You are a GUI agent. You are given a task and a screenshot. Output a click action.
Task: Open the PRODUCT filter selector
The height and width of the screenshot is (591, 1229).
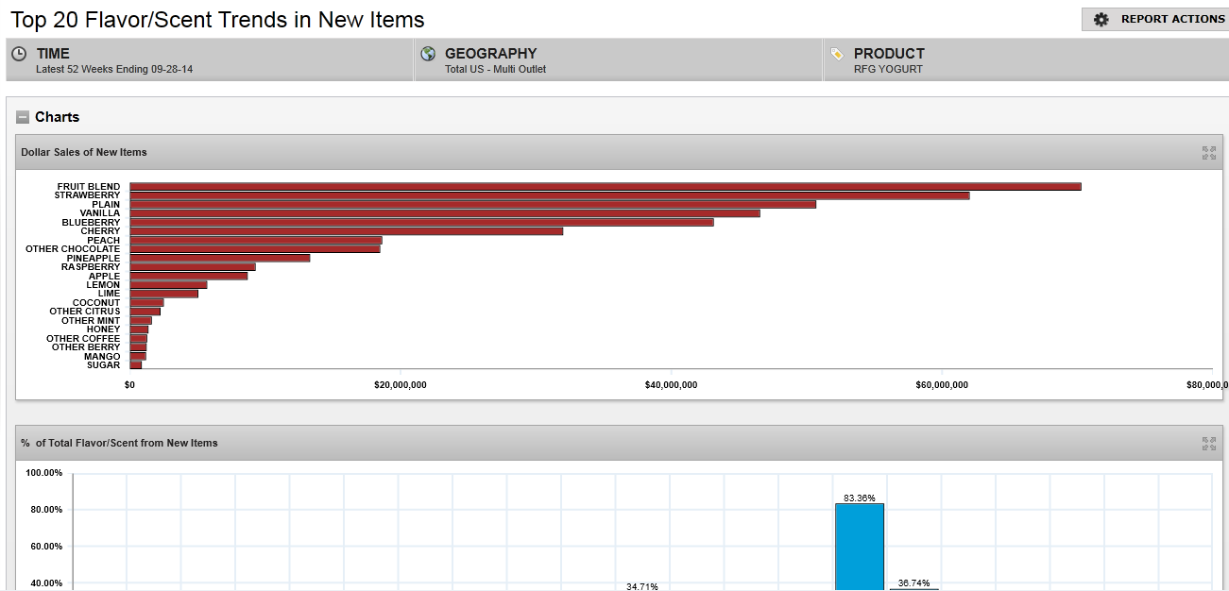[x=1026, y=60]
